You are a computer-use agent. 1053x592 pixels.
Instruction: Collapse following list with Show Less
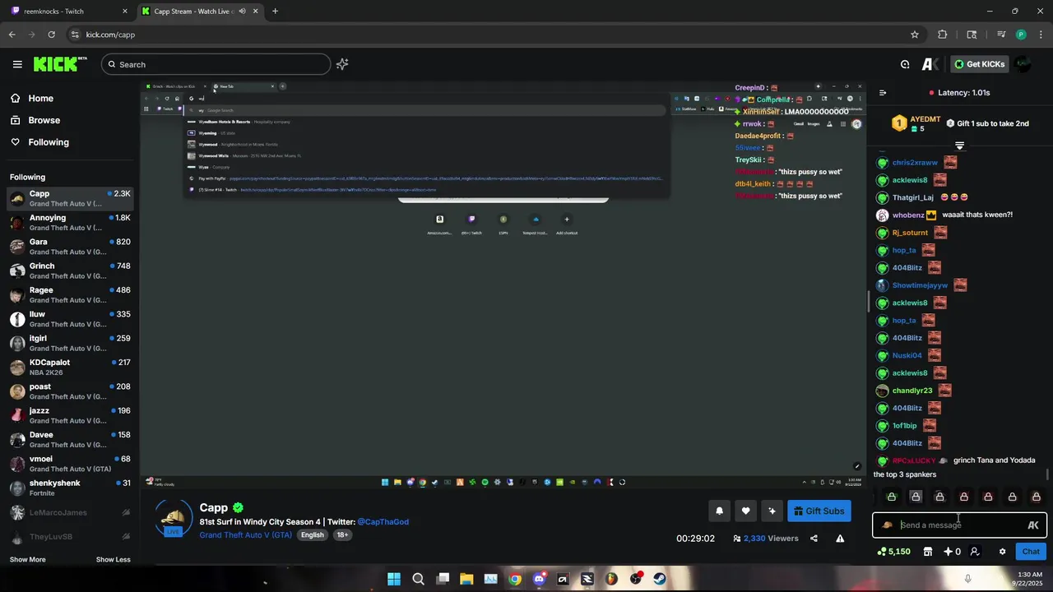pyautogui.click(x=113, y=560)
